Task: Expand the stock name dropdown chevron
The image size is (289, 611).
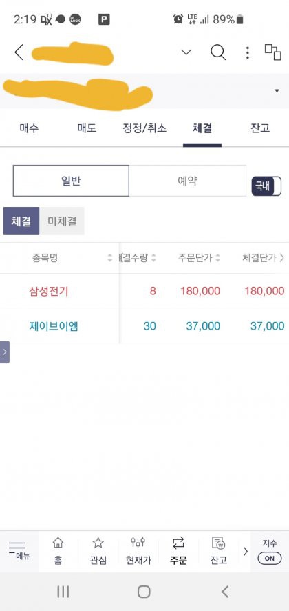Action: (x=186, y=52)
